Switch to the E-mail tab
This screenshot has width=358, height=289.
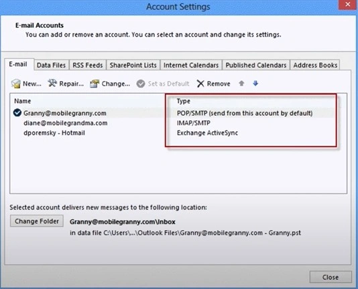(x=18, y=64)
